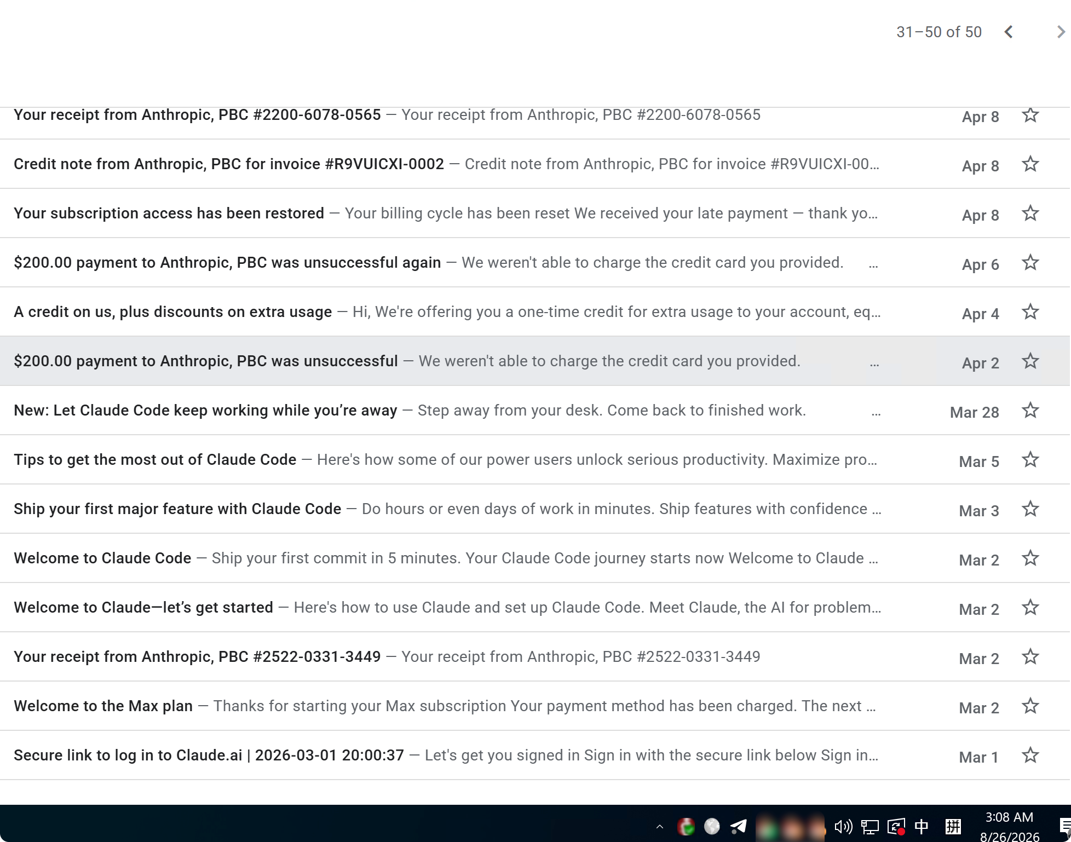Star the "A credit on us" email

point(1030,312)
